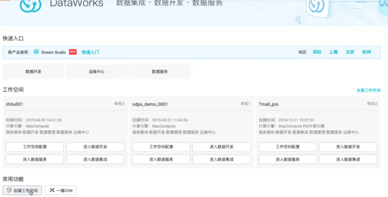
Task: Click the 华东2 region tag on Tmall_pro
Action: click(x=372, y=103)
